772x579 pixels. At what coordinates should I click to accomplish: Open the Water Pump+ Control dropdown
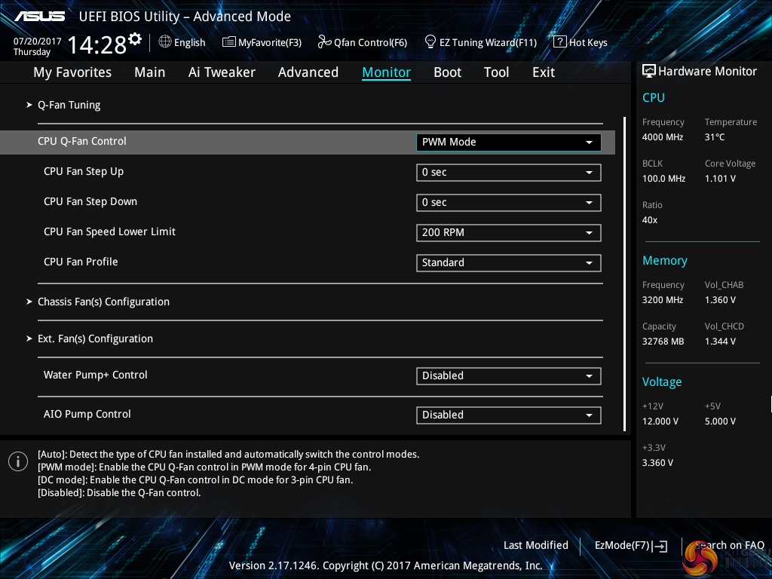point(509,375)
